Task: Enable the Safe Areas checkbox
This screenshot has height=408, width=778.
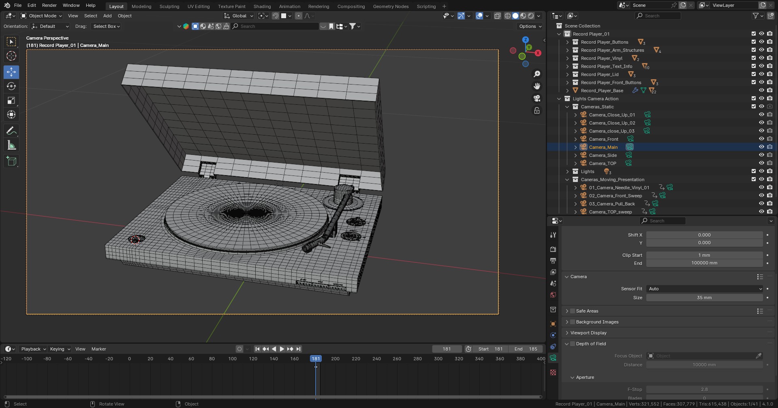Action: click(573, 311)
